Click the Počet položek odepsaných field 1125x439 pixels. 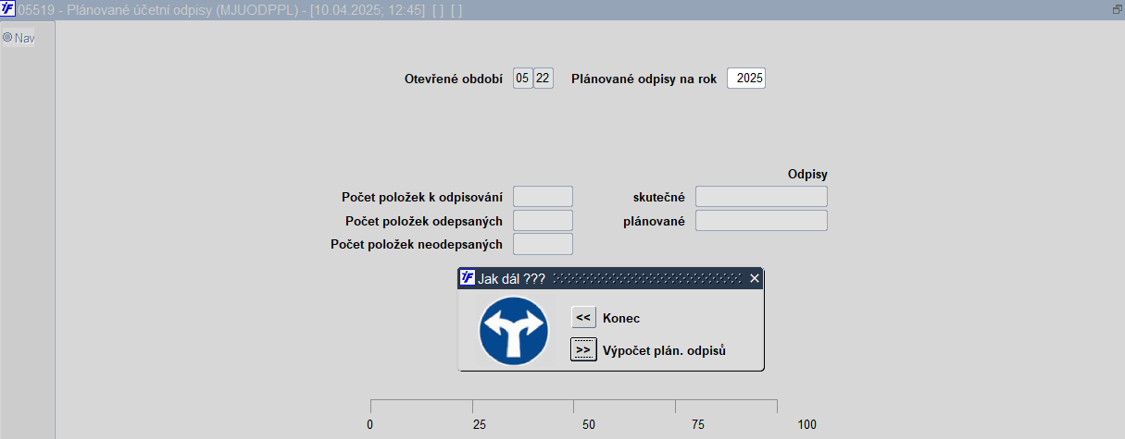click(x=543, y=220)
